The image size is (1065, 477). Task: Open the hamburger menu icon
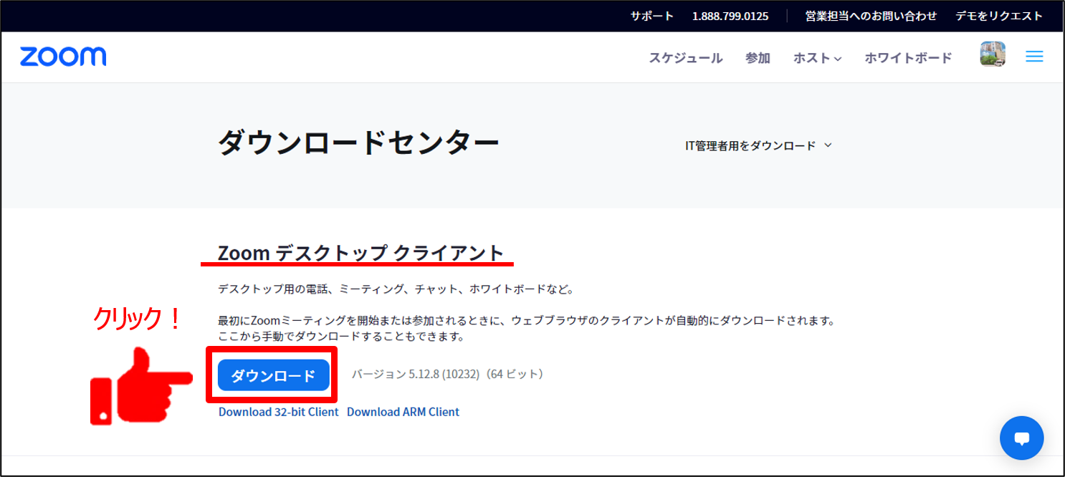point(1034,57)
